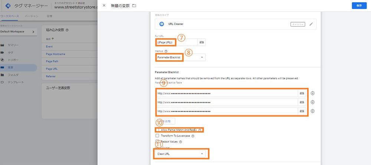Switch to the バージョン tab
This screenshot has height=165, width=371.
coord(32,16)
